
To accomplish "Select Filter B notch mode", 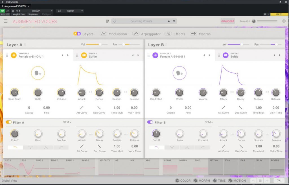I will coord(172,147).
